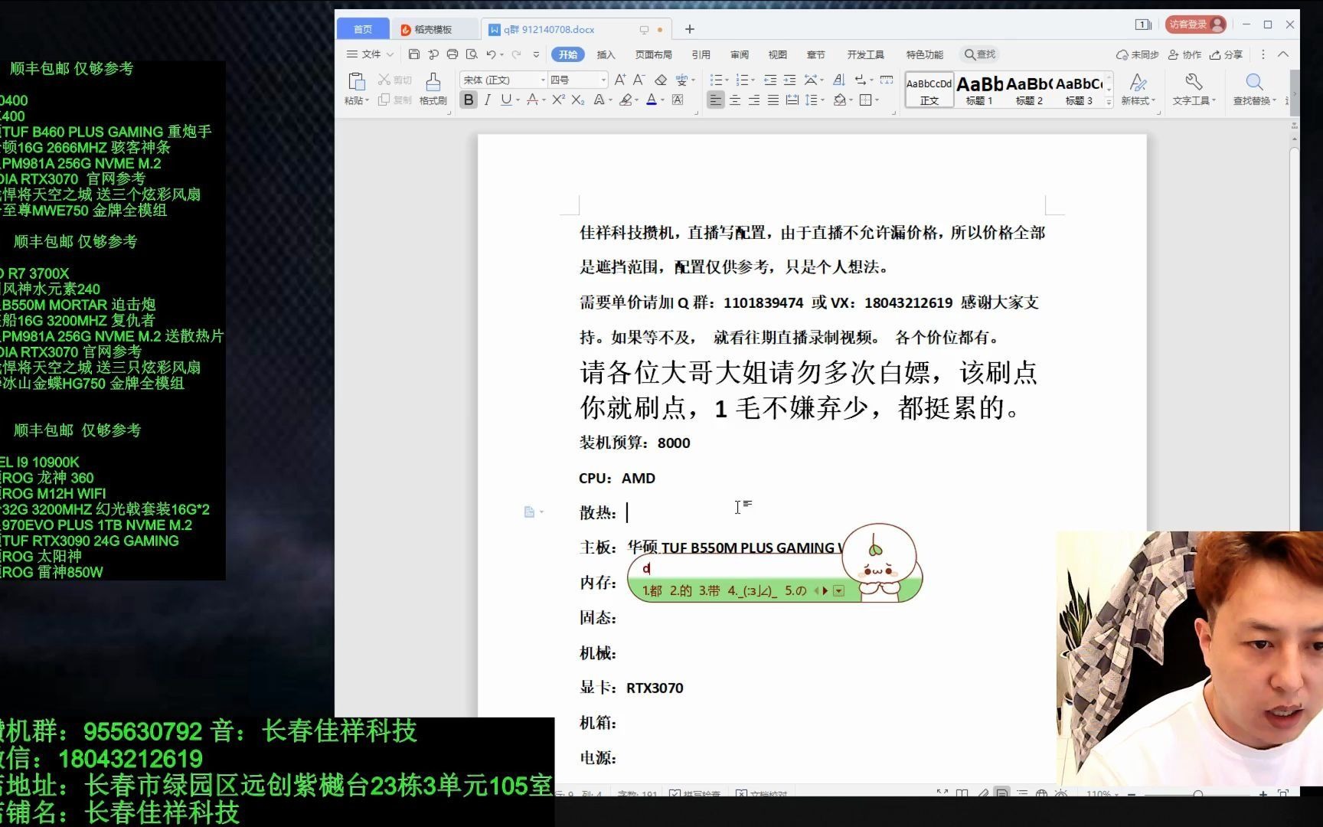Expand the 文件 file menu dropdown
Viewport: 1323px width, 827px height.
point(370,54)
